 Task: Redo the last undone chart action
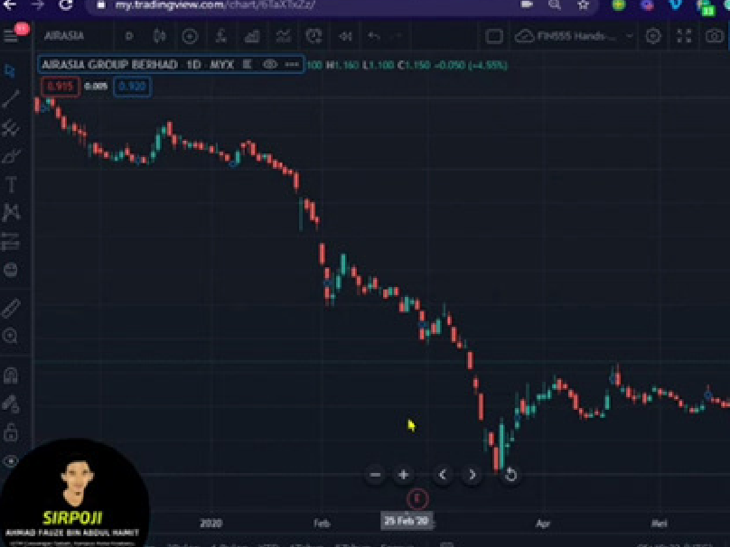click(398, 36)
